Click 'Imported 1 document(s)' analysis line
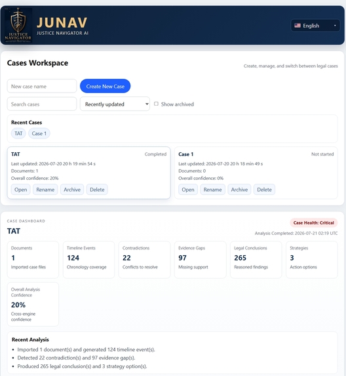Viewport: 346px width, 376px height. coord(86,350)
